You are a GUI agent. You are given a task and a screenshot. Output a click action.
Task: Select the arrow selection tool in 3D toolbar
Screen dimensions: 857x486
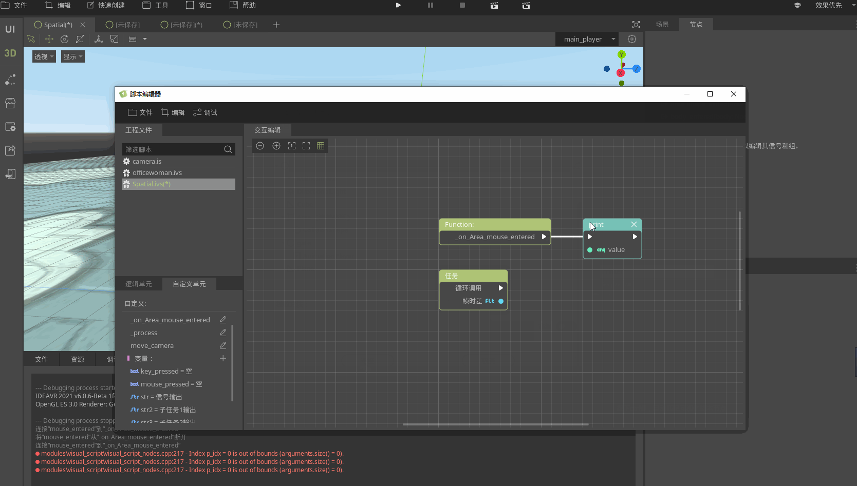(x=31, y=39)
